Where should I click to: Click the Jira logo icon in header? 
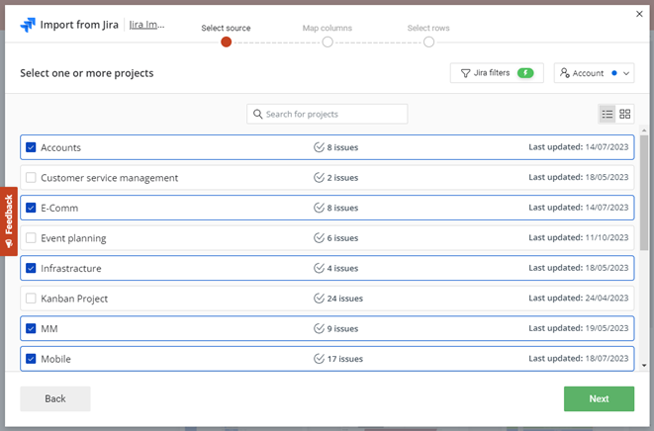pos(28,25)
